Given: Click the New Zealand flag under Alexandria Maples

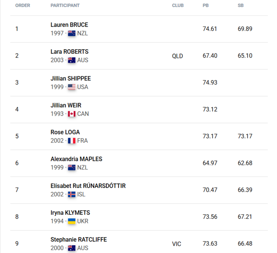Looking at the screenshot, I should 72,167.
